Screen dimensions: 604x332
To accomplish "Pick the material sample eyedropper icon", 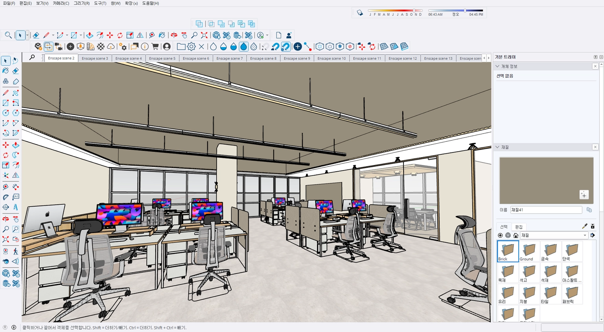I will [x=585, y=226].
